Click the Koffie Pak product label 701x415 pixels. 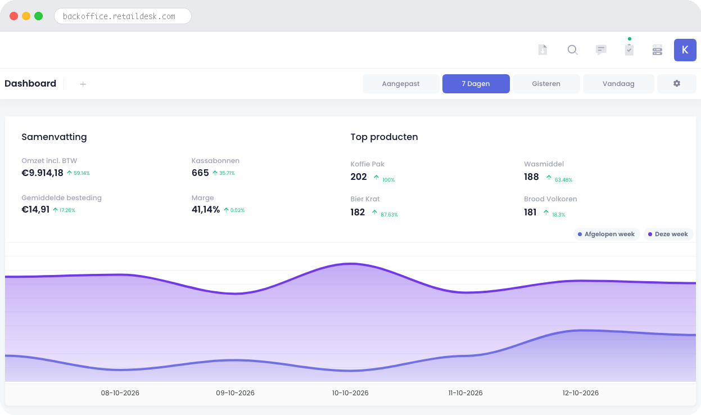click(x=367, y=164)
